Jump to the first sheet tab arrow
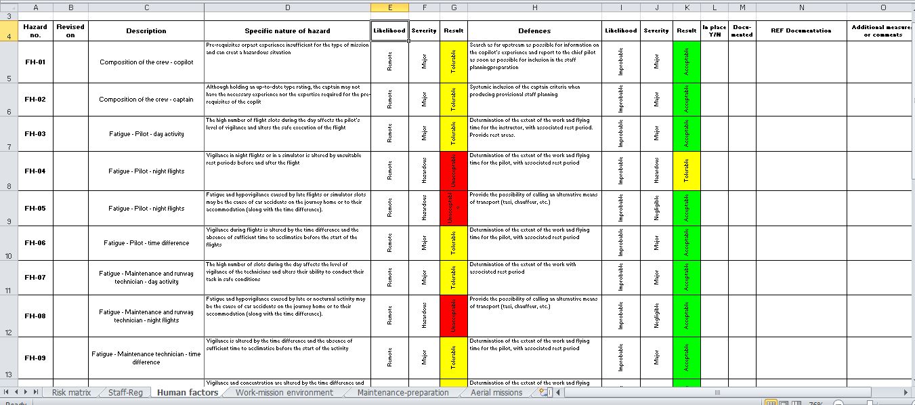 (x=6, y=392)
